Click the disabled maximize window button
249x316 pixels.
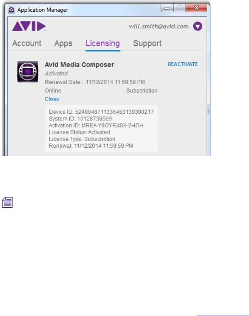click(x=179, y=8)
